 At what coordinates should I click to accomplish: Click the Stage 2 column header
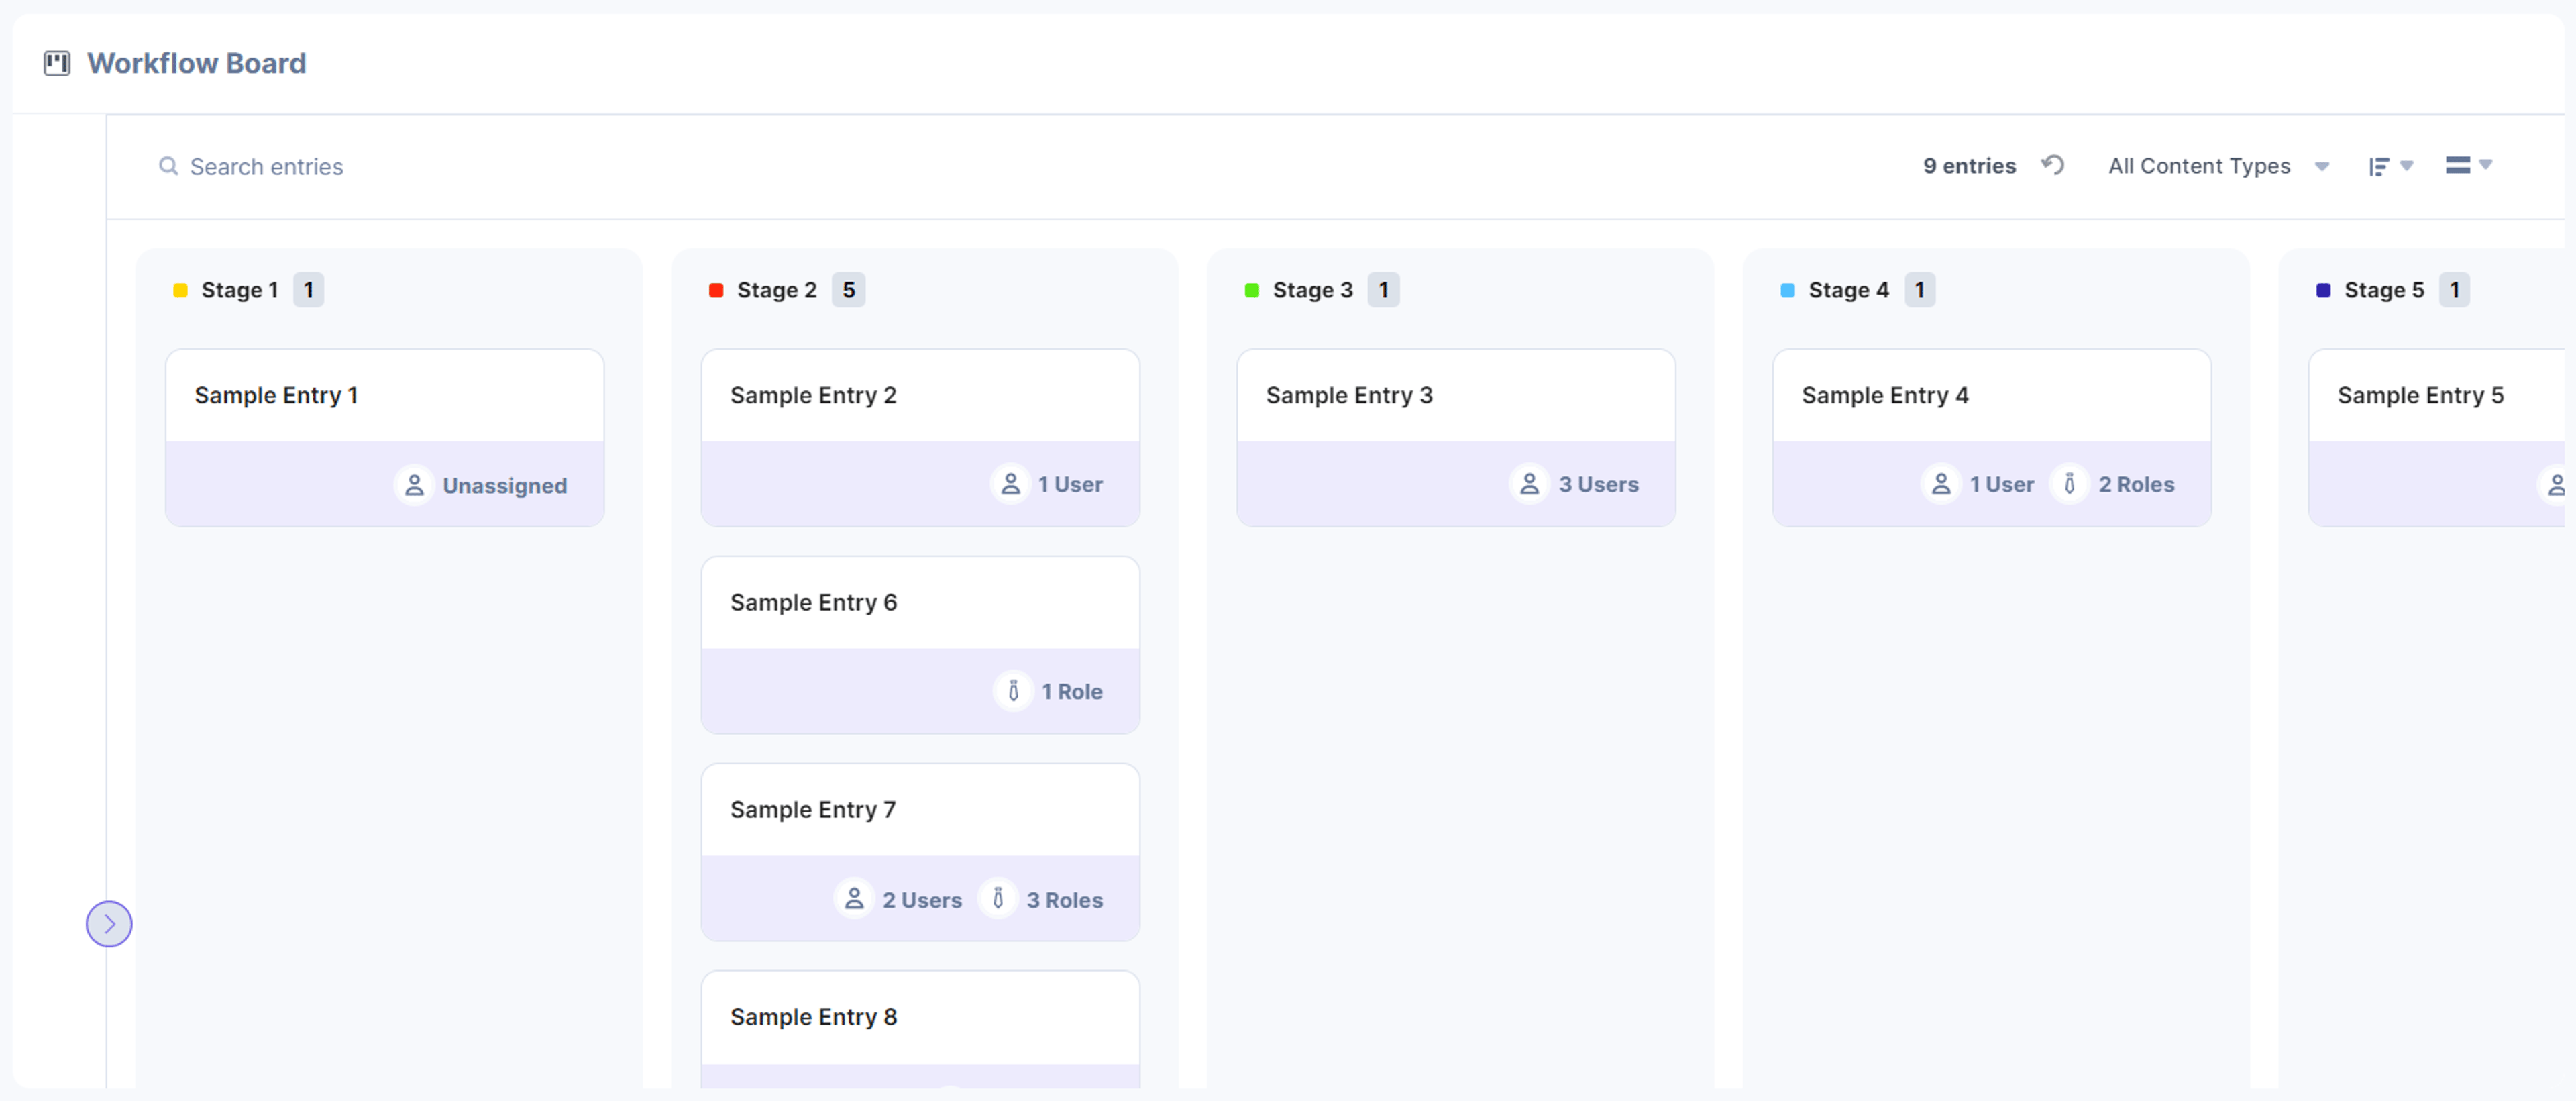[x=776, y=290]
